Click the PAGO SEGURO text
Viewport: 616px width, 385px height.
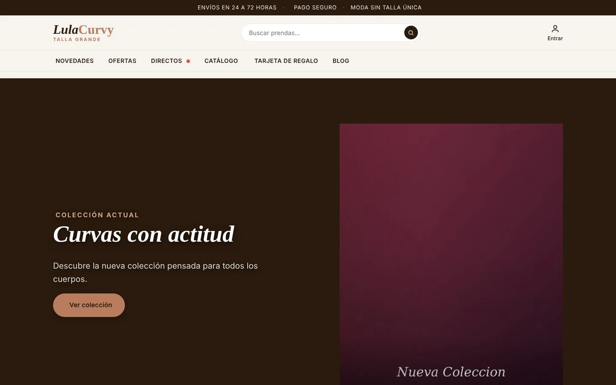pos(315,7)
